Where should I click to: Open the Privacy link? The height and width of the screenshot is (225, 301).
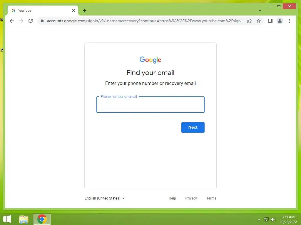click(191, 198)
